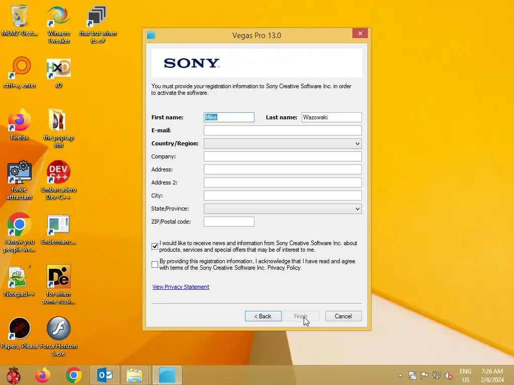Click the greyed-out Finish button
This screenshot has width=514, height=385.
[x=301, y=316]
